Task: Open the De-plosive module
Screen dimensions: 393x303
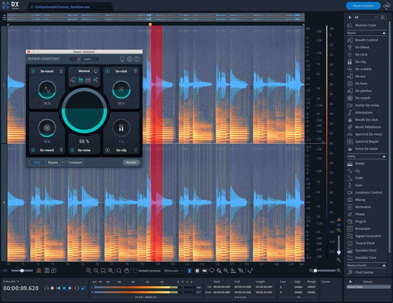Action: pos(359,91)
